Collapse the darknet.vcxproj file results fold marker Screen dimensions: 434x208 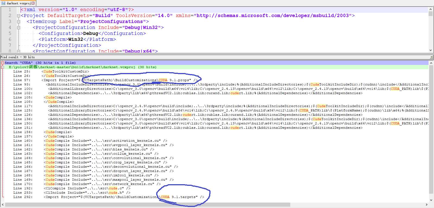coord(2,67)
